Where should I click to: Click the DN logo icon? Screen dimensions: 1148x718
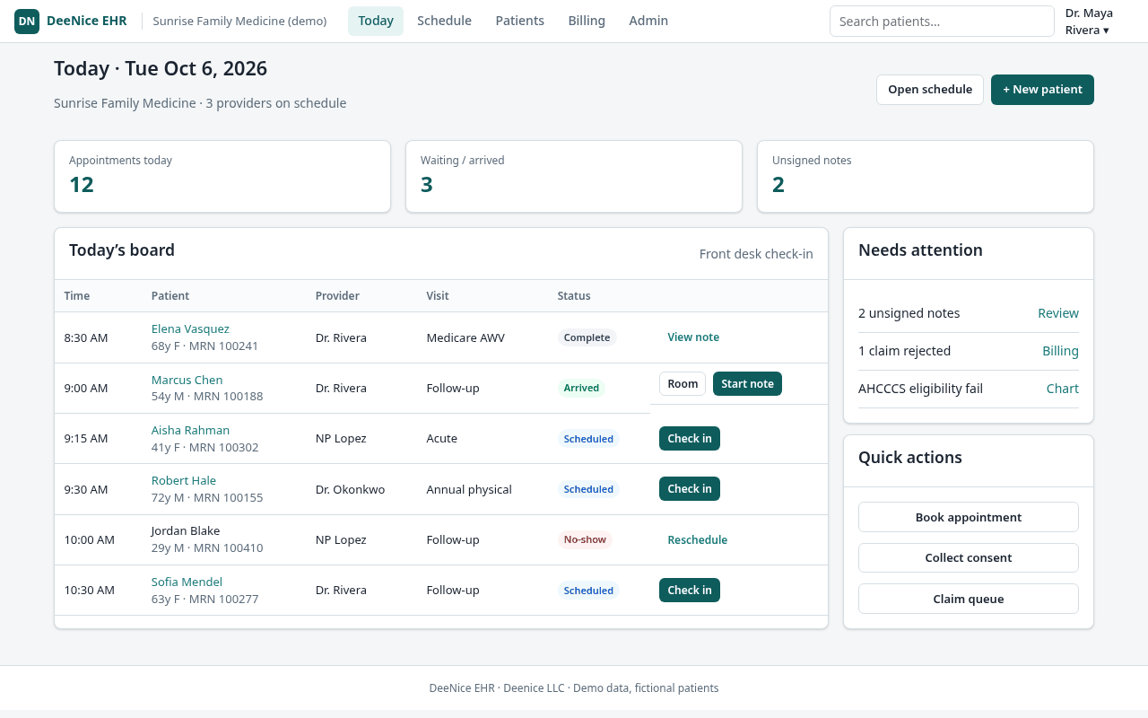27,22
